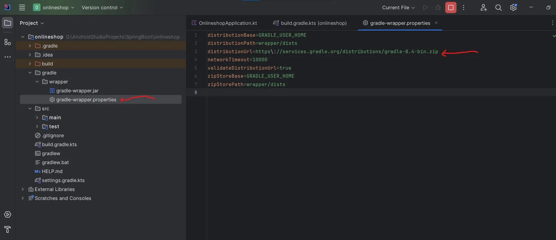Collapse the wrapper folder
This screenshot has width=556, height=240.
(37, 82)
